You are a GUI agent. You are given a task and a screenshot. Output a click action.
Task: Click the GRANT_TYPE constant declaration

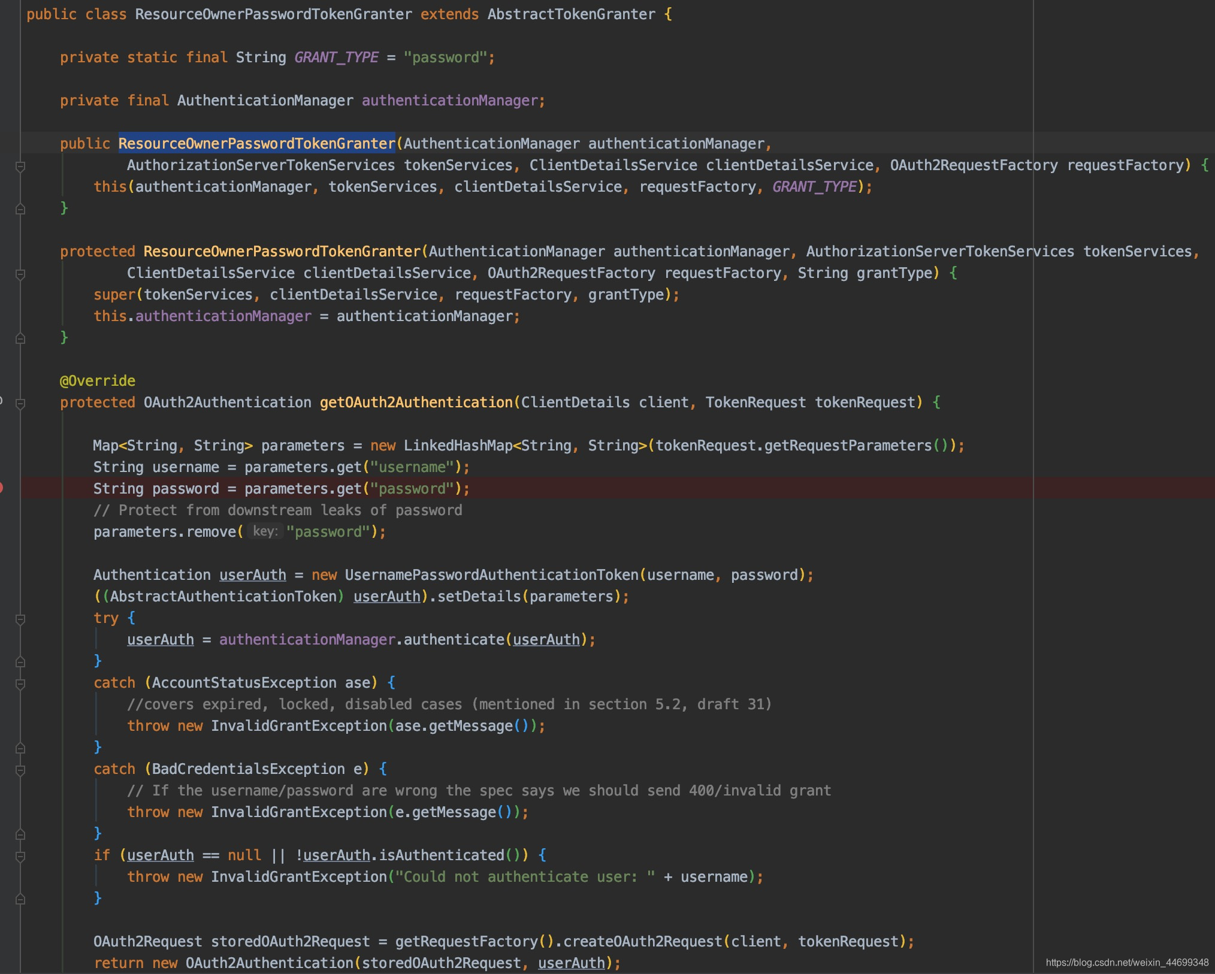[336, 58]
